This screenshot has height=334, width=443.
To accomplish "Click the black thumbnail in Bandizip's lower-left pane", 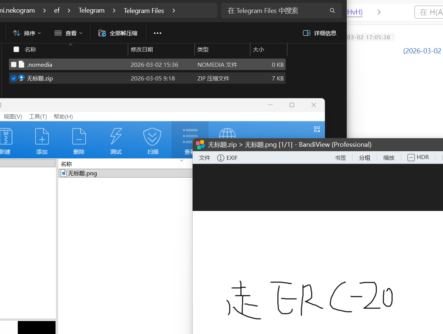I will [37, 327].
